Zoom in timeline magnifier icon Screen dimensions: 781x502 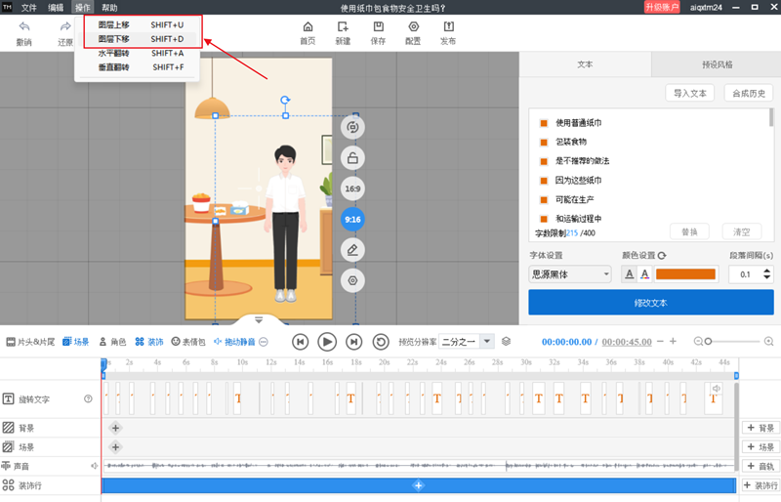pyautogui.click(x=768, y=342)
